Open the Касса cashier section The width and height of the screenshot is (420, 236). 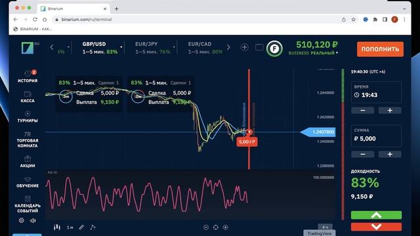point(28,97)
